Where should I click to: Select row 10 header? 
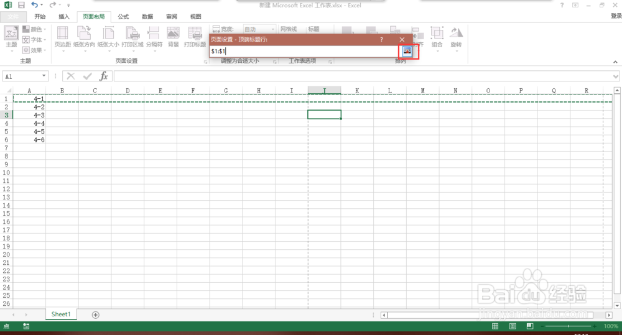pyautogui.click(x=6, y=172)
